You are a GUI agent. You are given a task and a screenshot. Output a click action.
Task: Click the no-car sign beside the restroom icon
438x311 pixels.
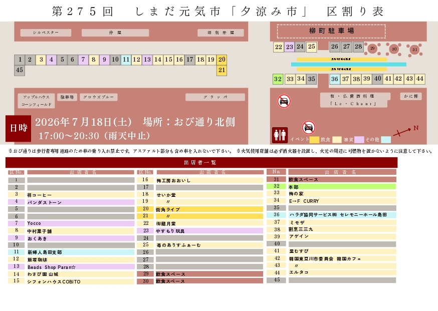tap(308, 128)
